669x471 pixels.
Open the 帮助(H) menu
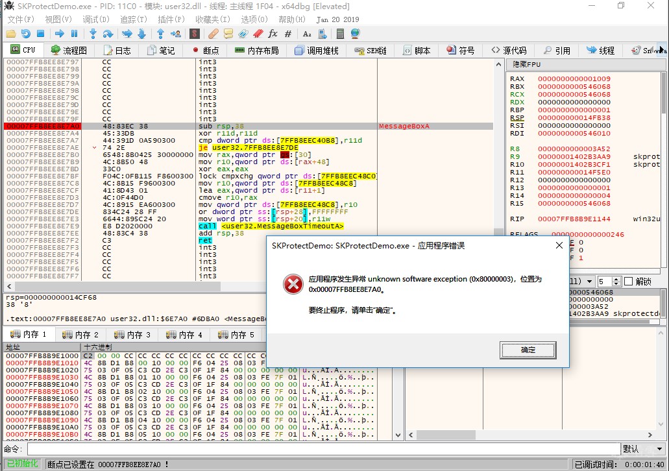(292, 19)
